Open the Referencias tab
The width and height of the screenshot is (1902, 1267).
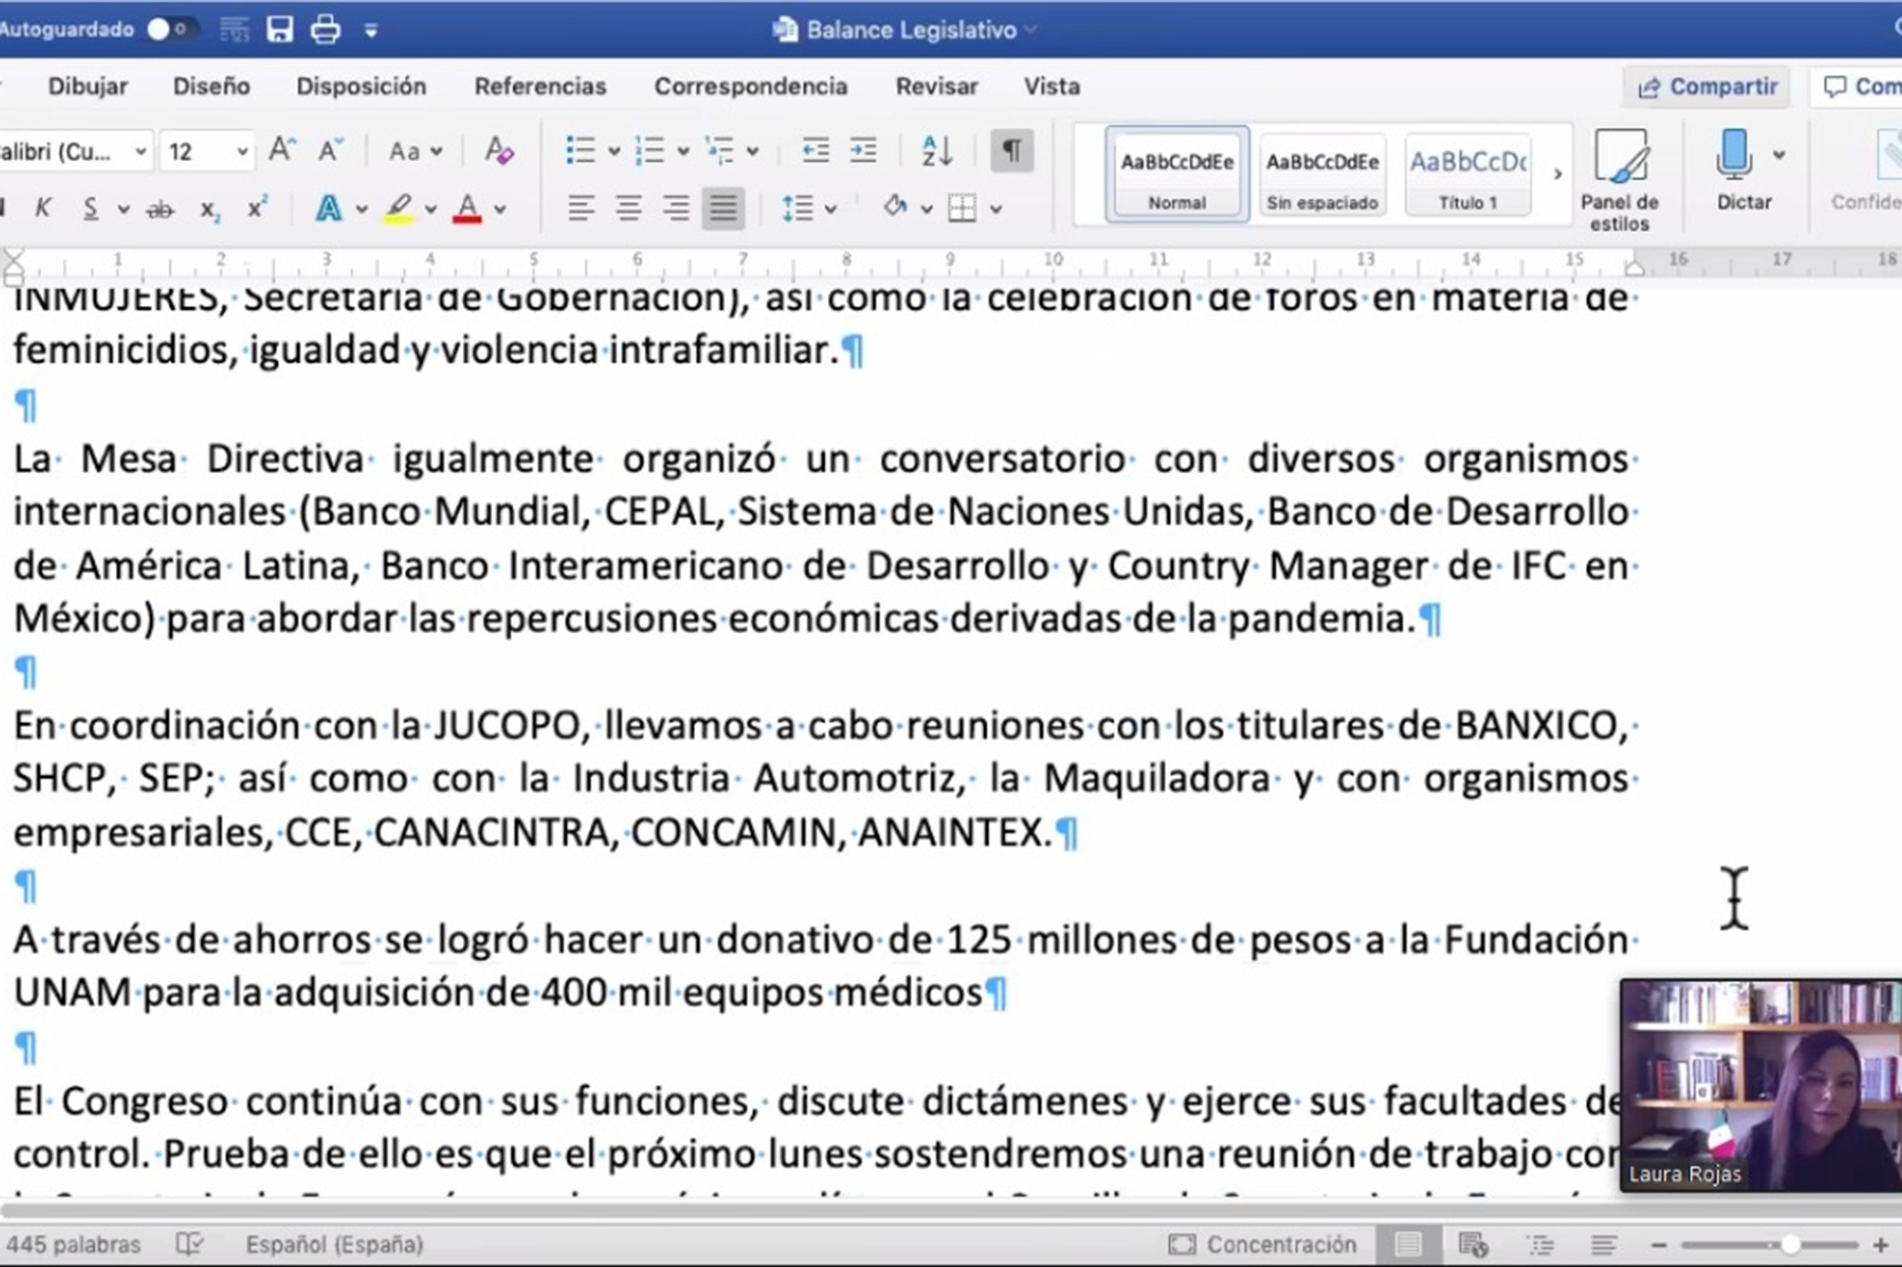tap(540, 86)
